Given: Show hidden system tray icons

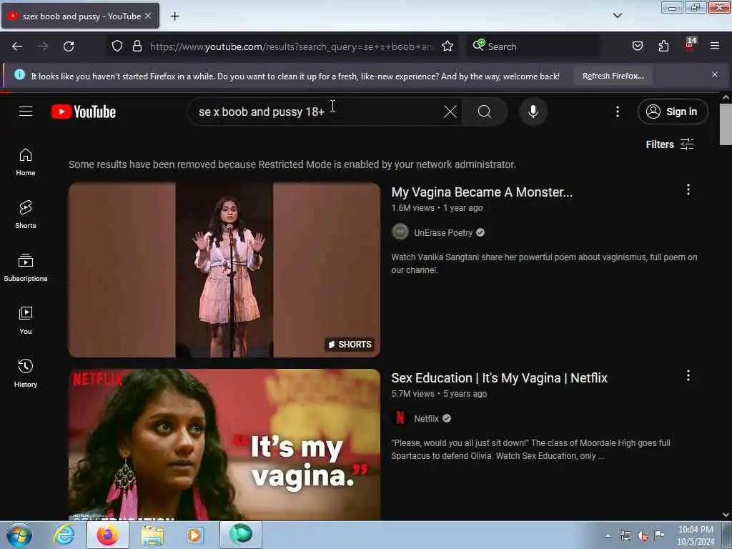Looking at the screenshot, I should 608,535.
